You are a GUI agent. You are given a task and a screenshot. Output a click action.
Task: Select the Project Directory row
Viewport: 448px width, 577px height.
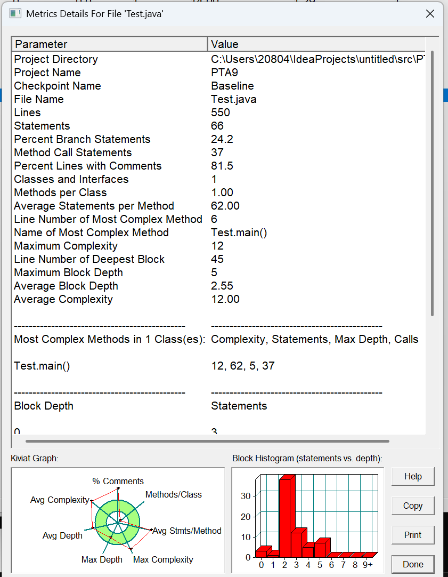[218, 59]
